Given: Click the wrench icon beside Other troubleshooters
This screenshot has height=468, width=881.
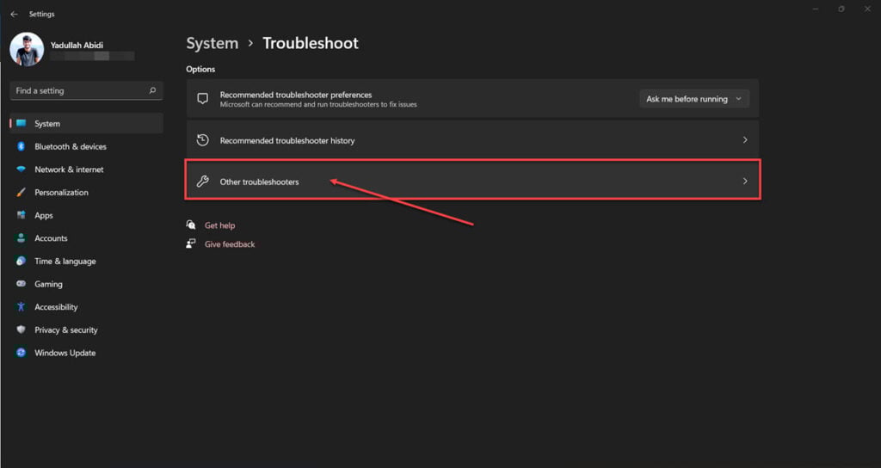Looking at the screenshot, I should 203,182.
